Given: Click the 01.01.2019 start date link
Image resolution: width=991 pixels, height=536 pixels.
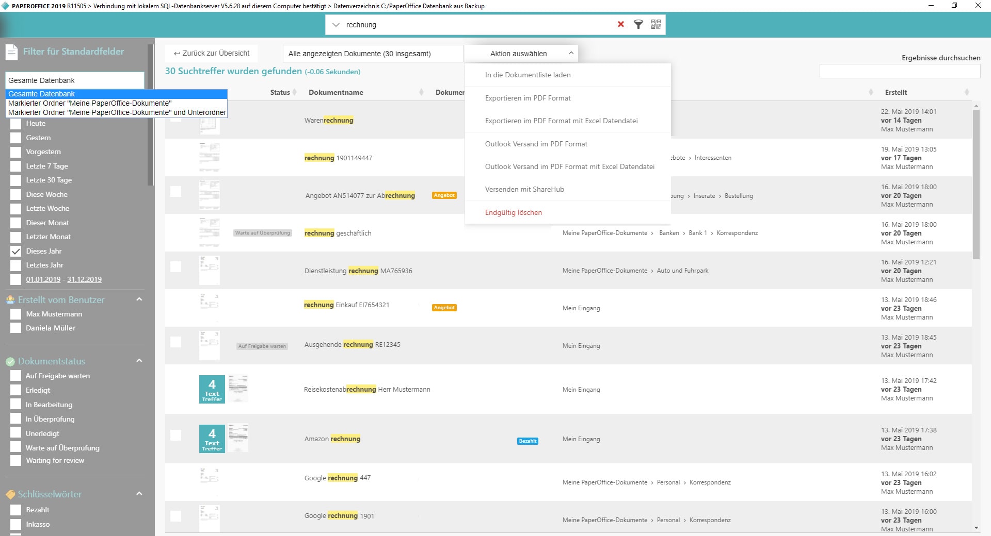Looking at the screenshot, I should pyautogui.click(x=43, y=279).
